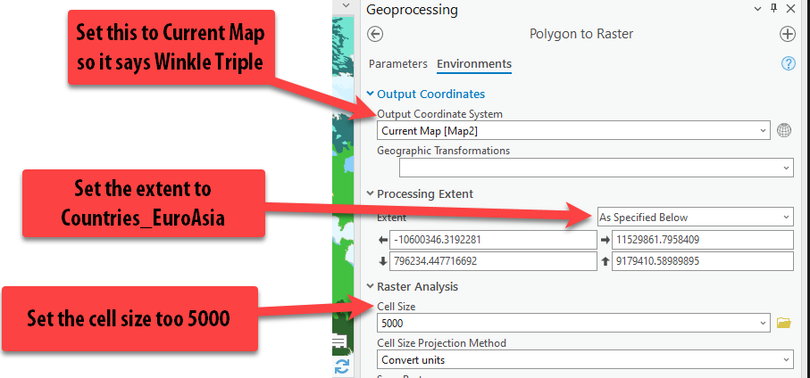Image resolution: width=810 pixels, height=378 pixels.
Task: Collapse the Raster Analysis section
Action: tap(371, 286)
